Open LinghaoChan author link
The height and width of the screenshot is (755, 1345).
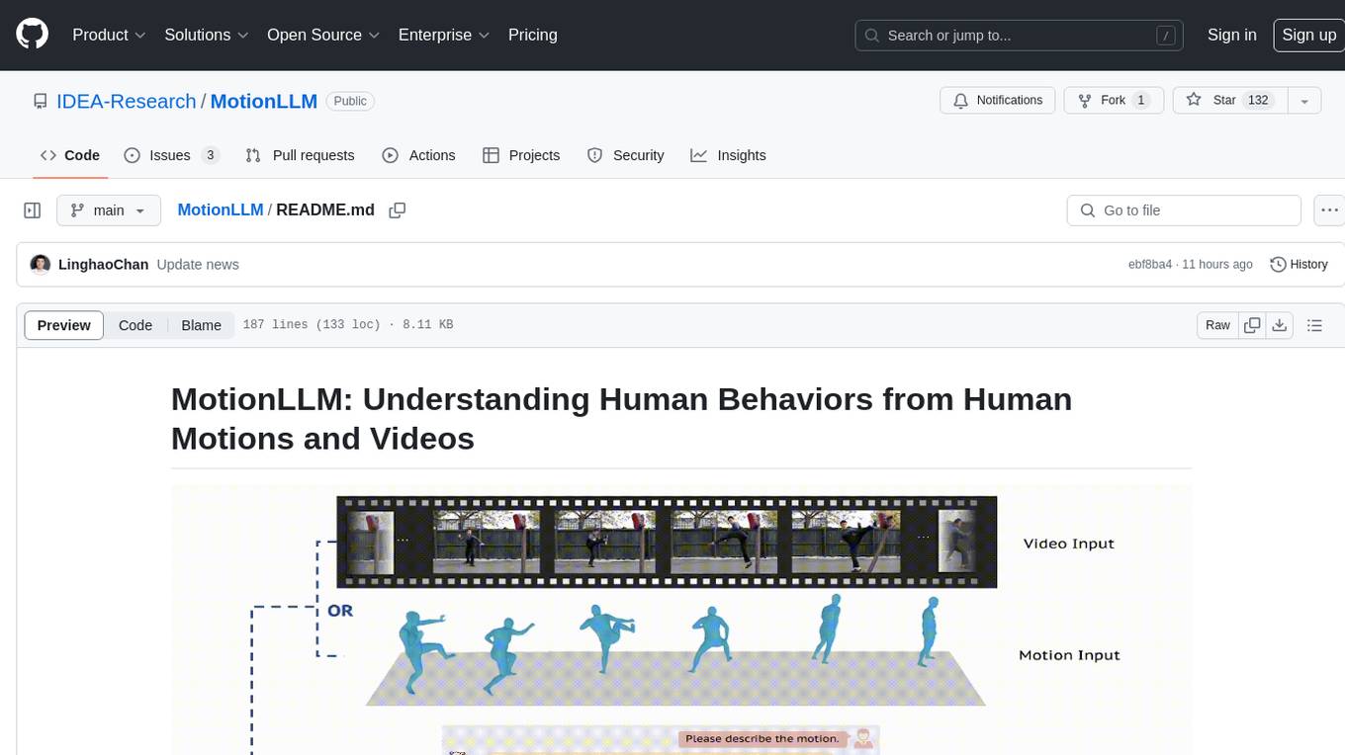tap(104, 265)
